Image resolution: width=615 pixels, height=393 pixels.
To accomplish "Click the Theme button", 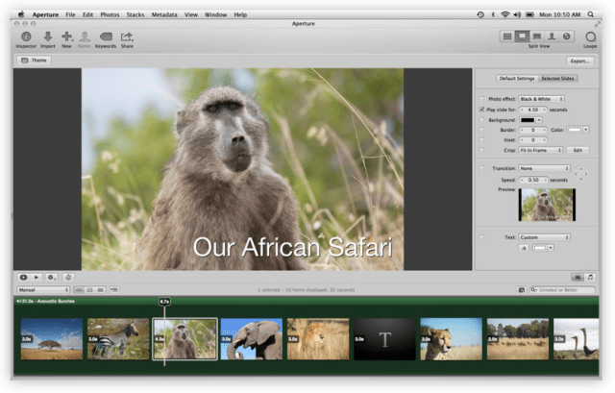I will pyautogui.click(x=35, y=60).
